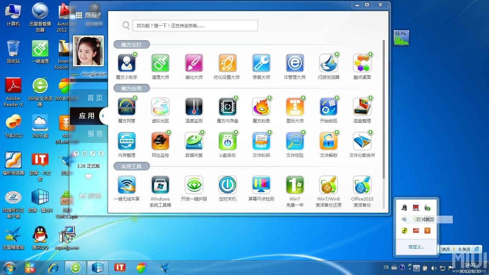Click 自定义... in tray popup

click(416, 247)
